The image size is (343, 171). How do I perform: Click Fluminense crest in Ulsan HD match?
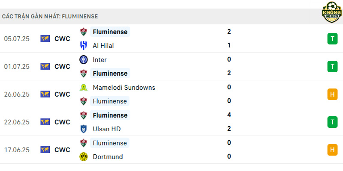point(84,115)
